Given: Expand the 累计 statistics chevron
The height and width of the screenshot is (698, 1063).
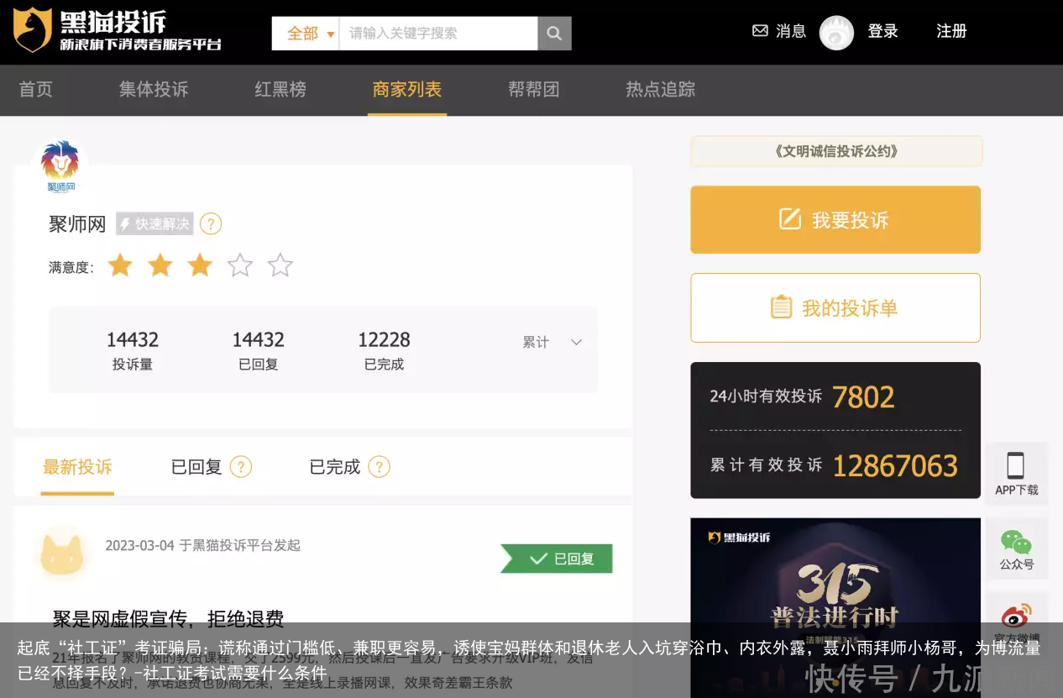Looking at the screenshot, I should (576, 342).
